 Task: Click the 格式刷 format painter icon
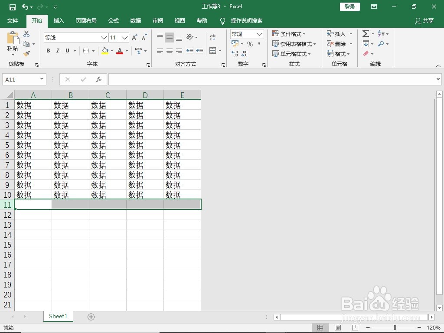(x=26, y=53)
